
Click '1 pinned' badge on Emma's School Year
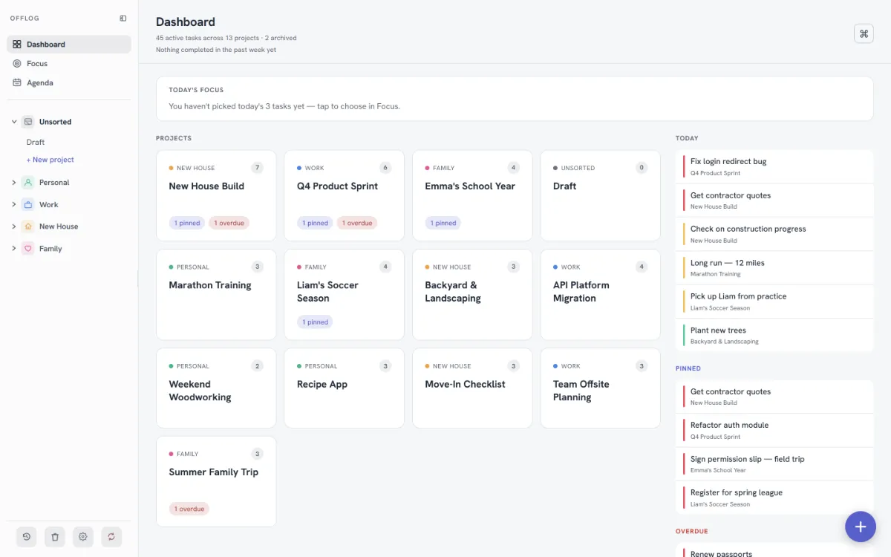pyautogui.click(x=443, y=223)
